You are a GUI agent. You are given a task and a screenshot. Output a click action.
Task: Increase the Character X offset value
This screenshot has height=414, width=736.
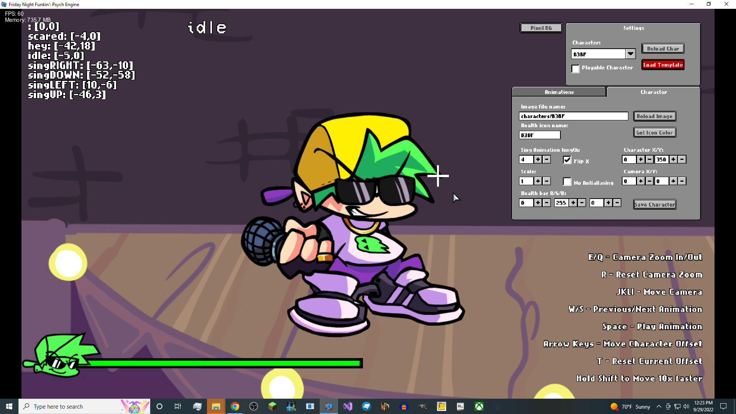coord(641,159)
